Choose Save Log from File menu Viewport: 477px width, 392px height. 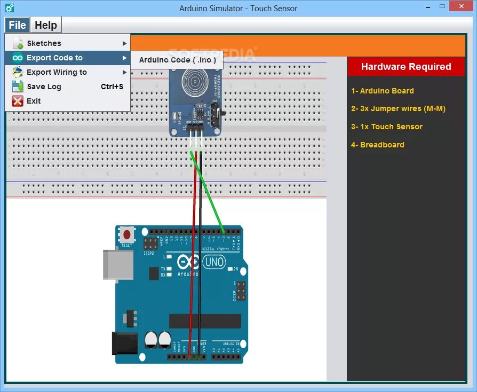pos(68,87)
